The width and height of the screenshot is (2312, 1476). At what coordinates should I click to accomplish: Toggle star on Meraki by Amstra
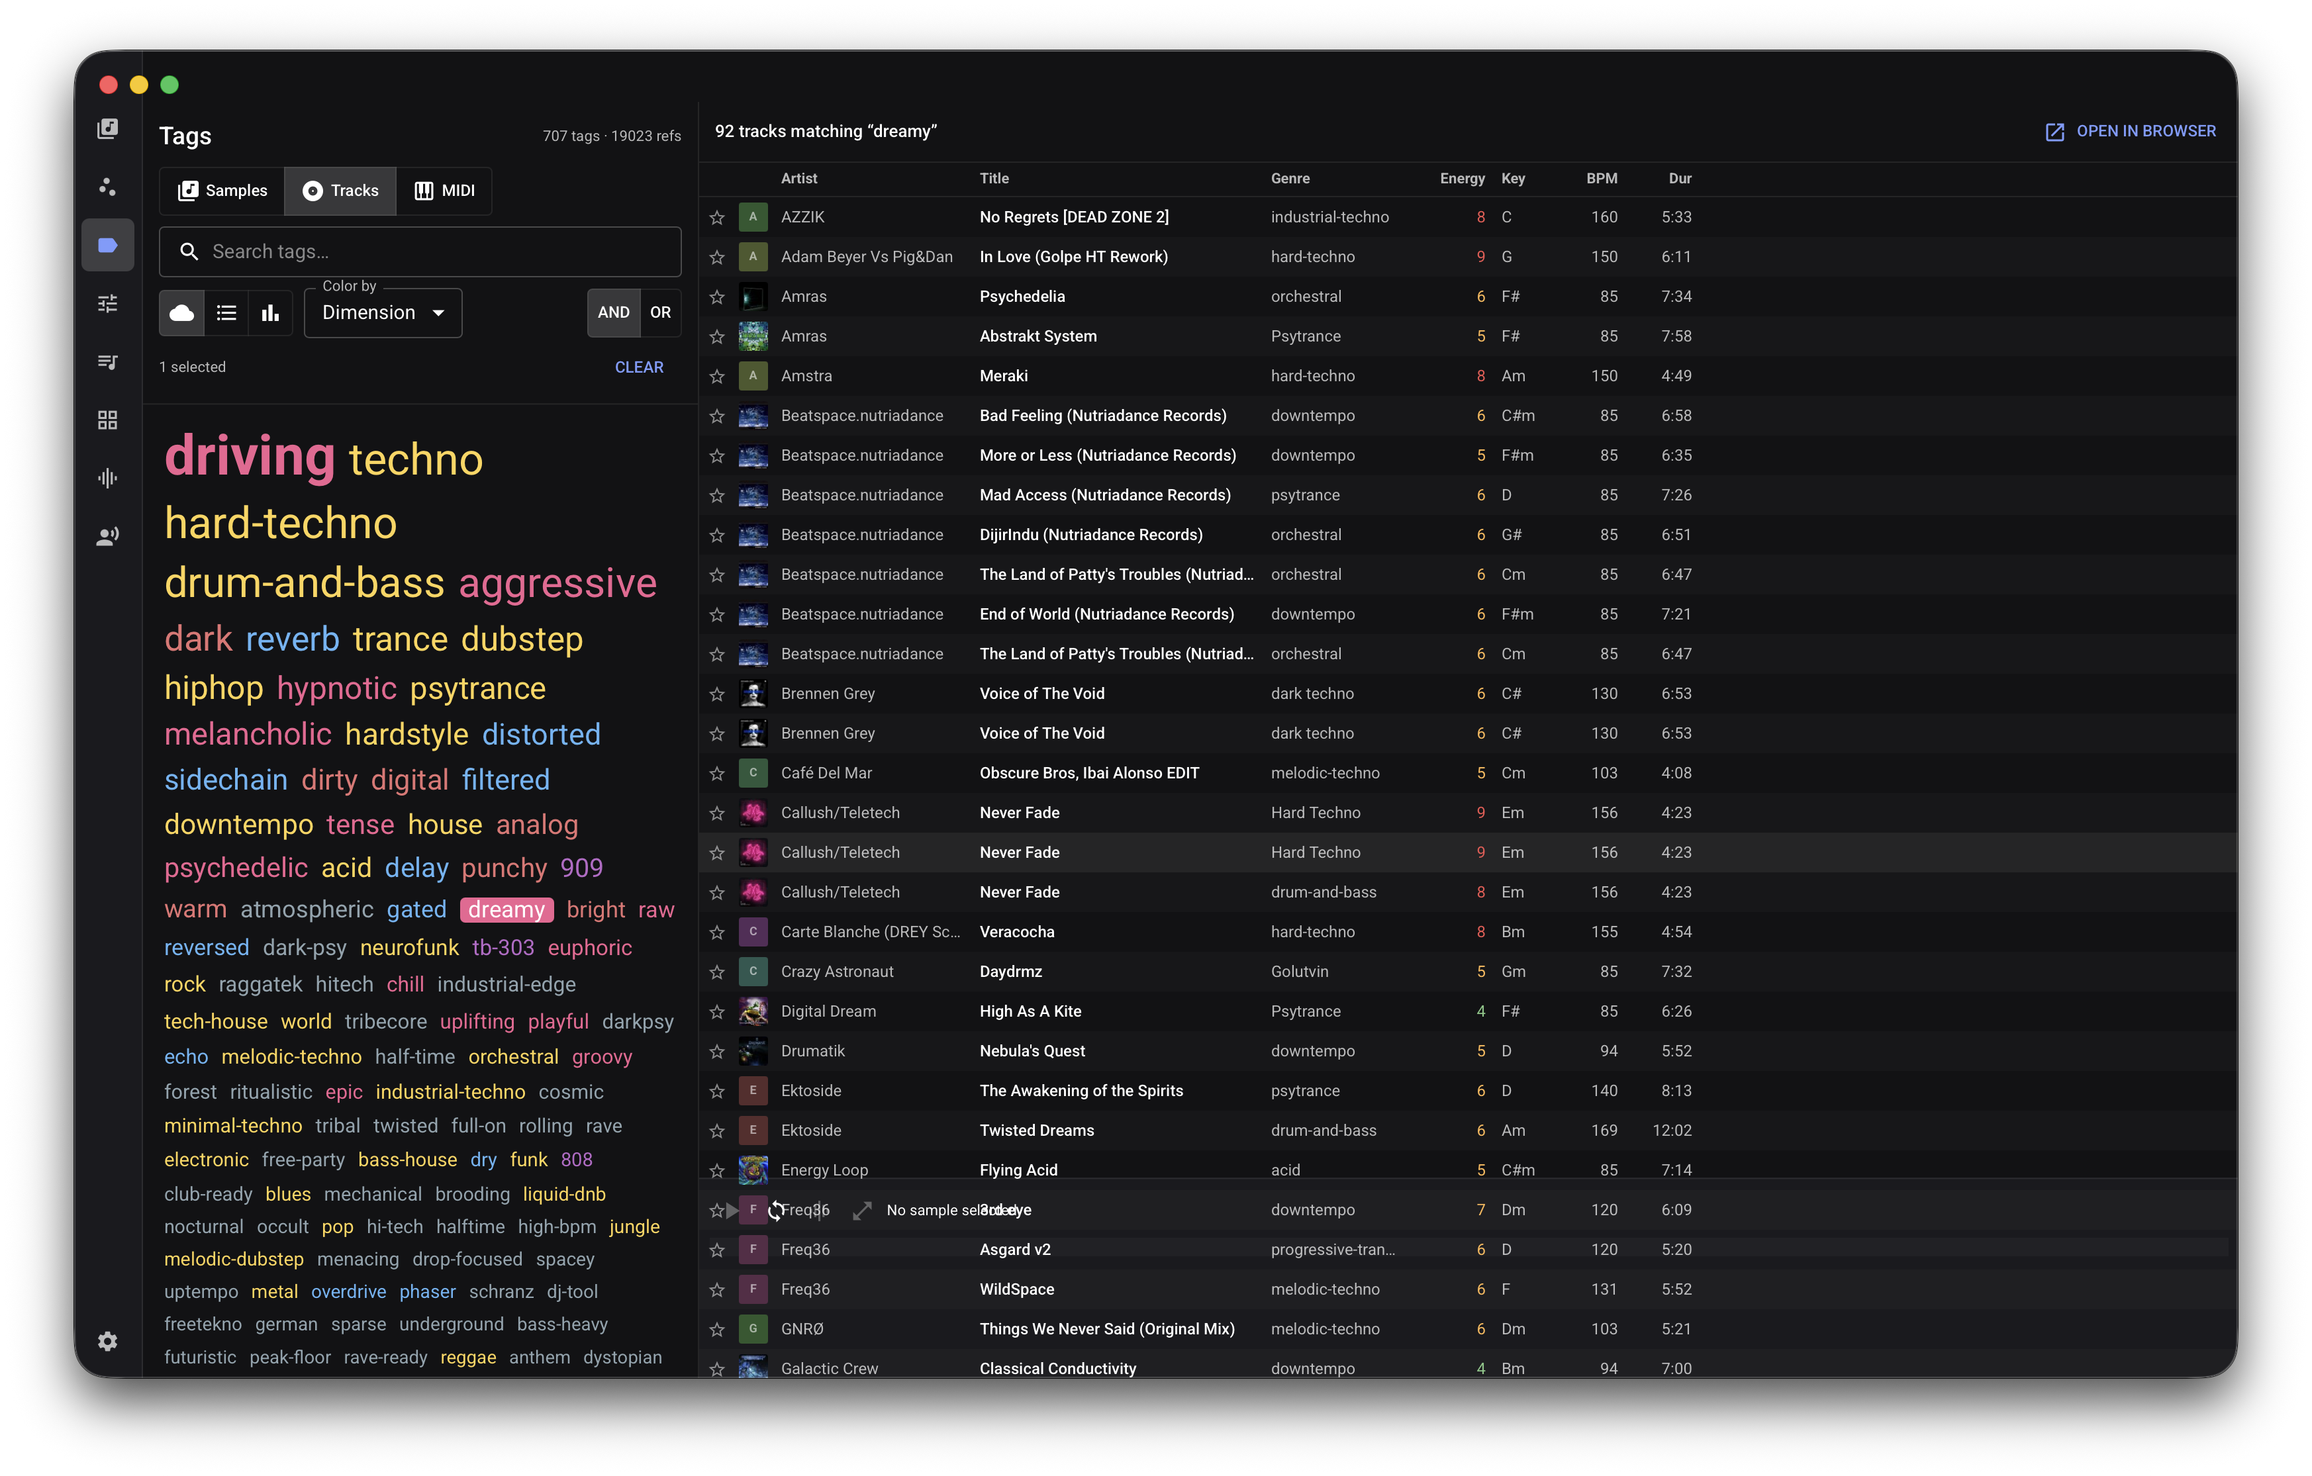tap(716, 376)
